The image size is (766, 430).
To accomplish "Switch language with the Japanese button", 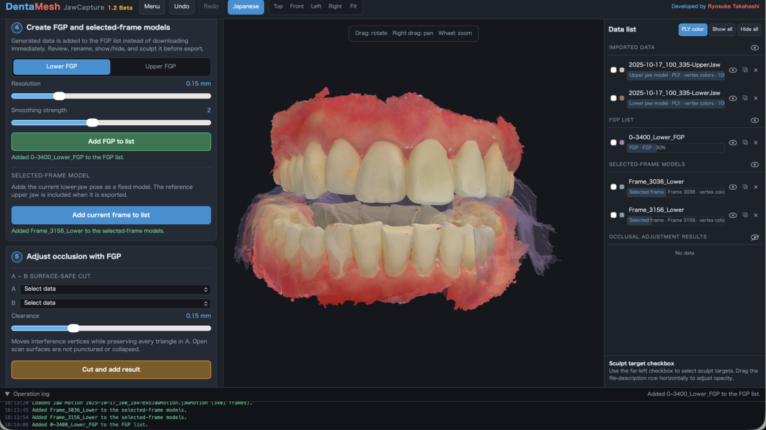I will click(x=246, y=7).
